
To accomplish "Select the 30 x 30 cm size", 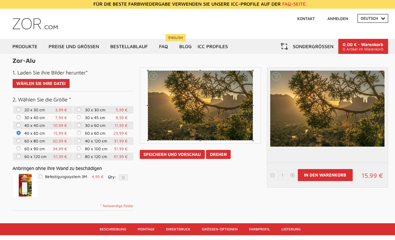I will pyautogui.click(x=79, y=110).
